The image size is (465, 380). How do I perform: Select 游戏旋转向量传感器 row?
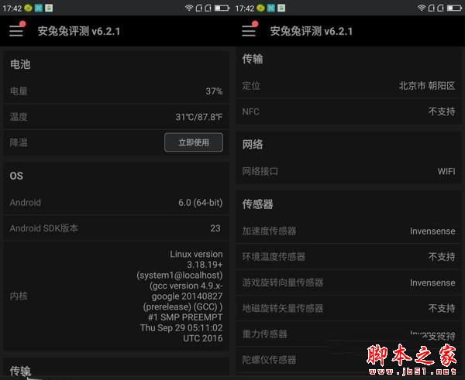(349, 282)
